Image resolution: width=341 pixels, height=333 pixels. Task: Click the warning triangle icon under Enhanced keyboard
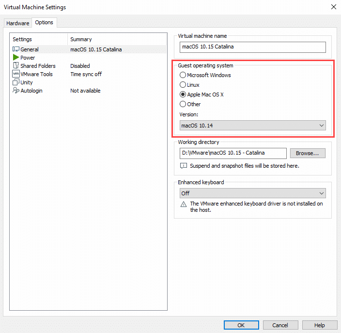click(184, 205)
